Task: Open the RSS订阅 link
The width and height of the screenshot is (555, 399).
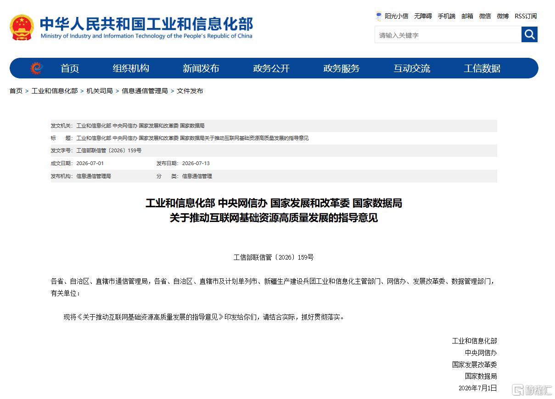Action: click(526, 16)
